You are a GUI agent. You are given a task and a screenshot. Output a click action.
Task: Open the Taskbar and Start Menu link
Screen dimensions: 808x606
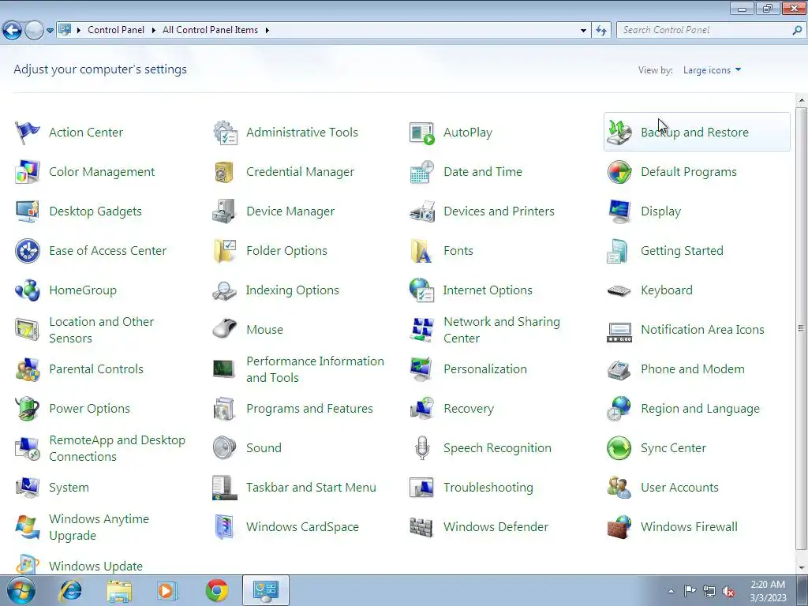[311, 488]
